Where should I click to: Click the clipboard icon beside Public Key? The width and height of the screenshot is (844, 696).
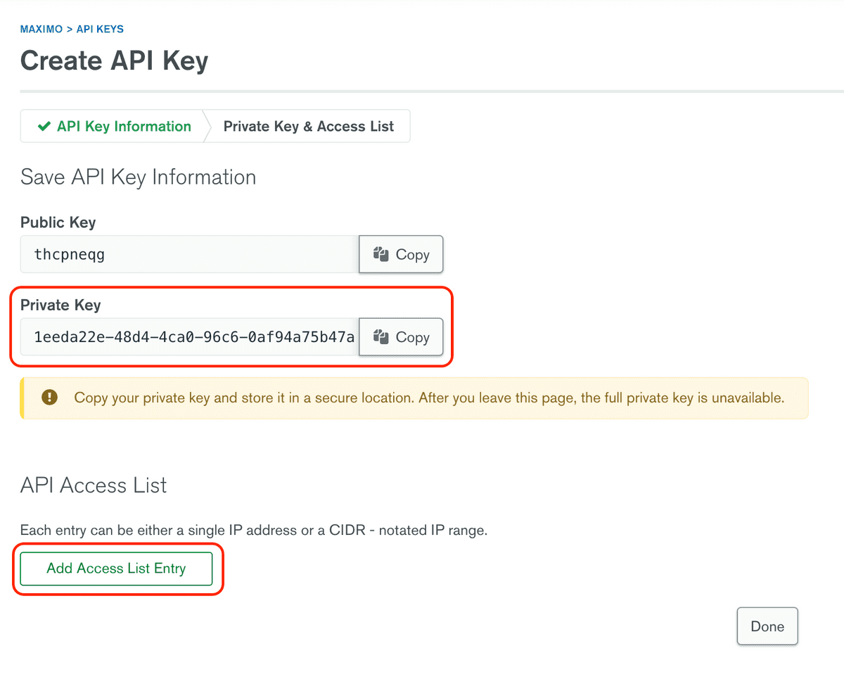pos(381,254)
